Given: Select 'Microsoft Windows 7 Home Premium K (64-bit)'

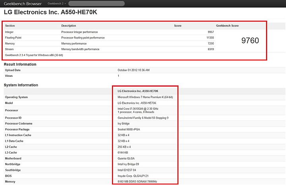Looking at the screenshot, I should pos(145,97).
